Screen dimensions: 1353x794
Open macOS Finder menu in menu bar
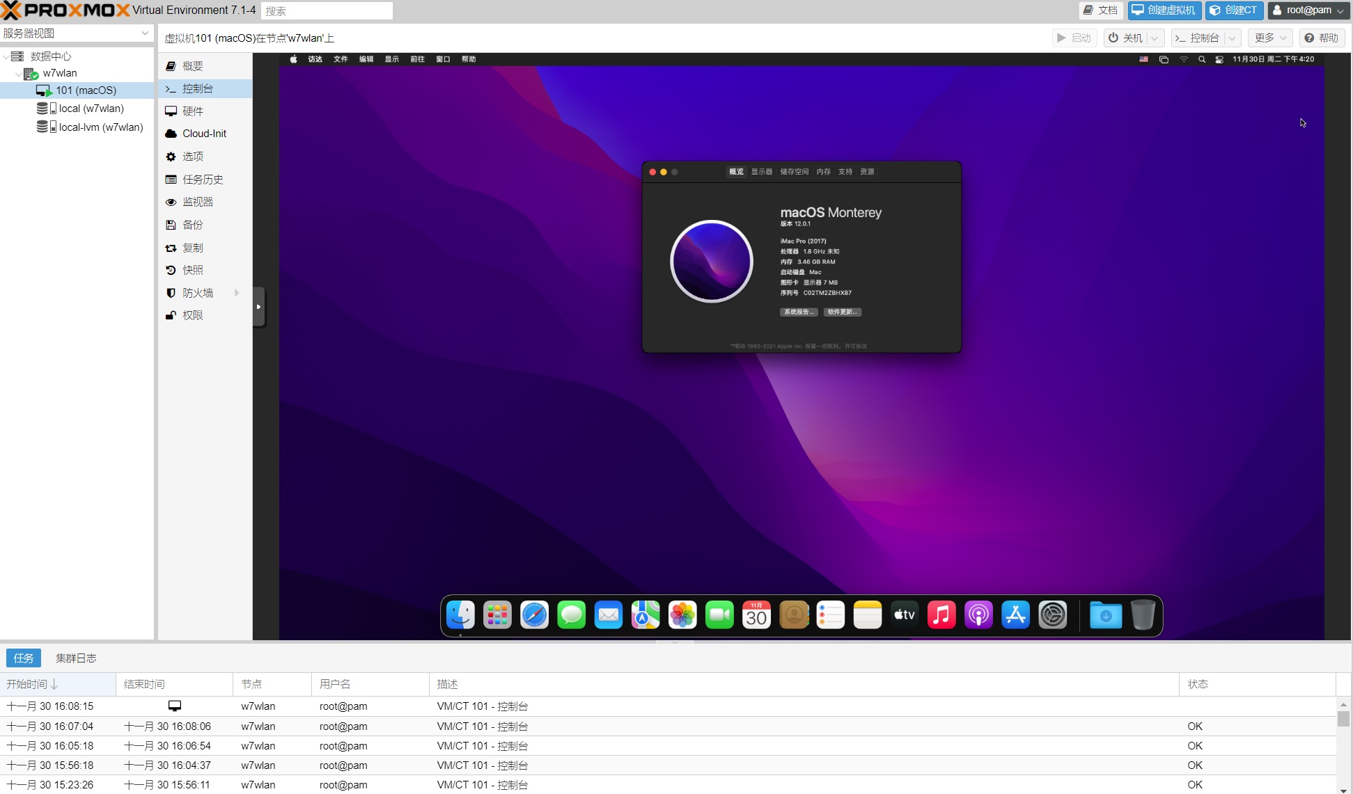[315, 59]
